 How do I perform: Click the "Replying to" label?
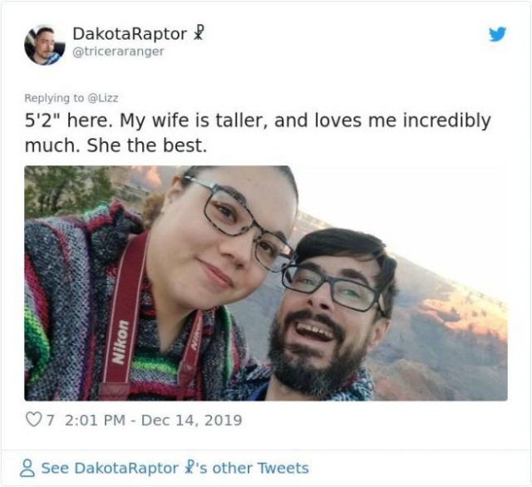54,98
